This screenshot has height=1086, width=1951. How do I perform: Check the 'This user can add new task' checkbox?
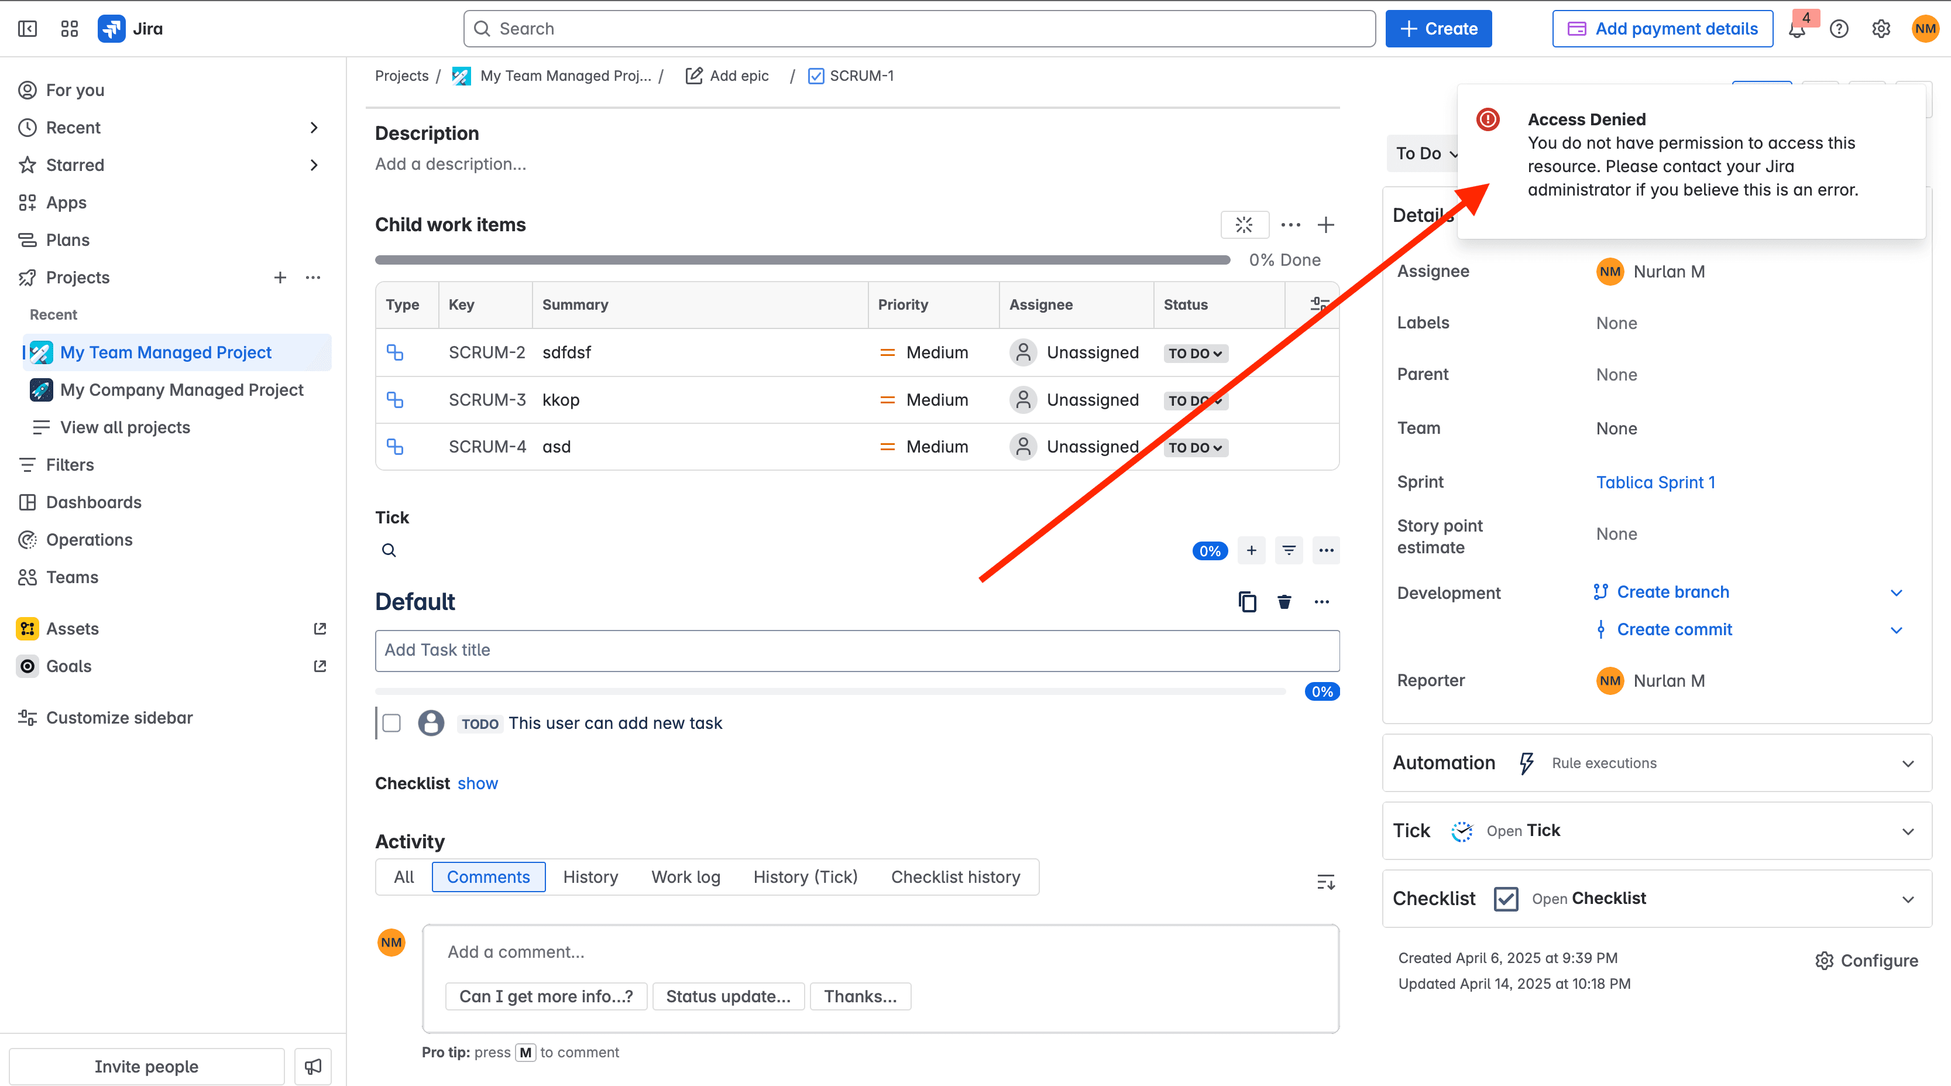coord(391,723)
